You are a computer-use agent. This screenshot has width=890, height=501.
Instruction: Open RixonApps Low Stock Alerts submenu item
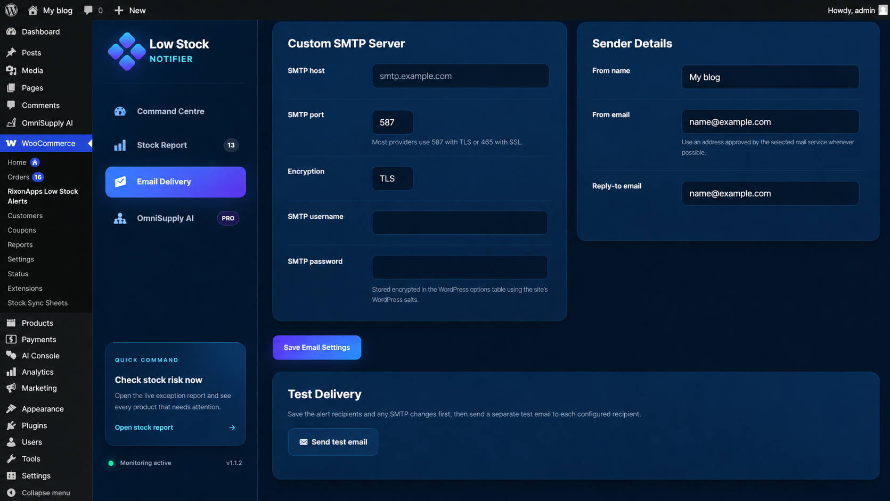click(x=43, y=196)
